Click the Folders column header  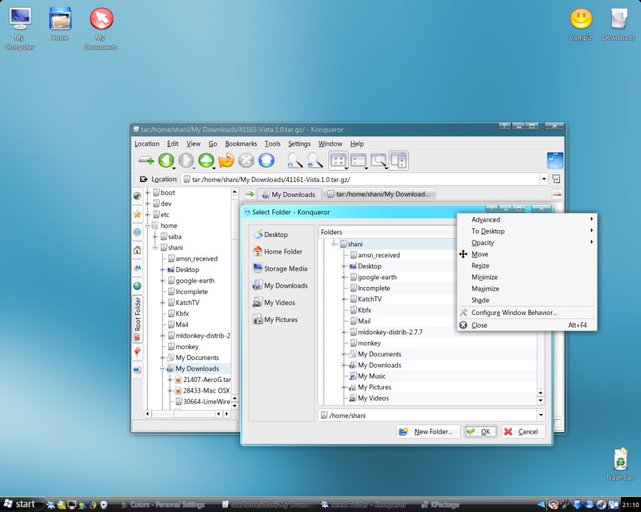[x=387, y=232]
